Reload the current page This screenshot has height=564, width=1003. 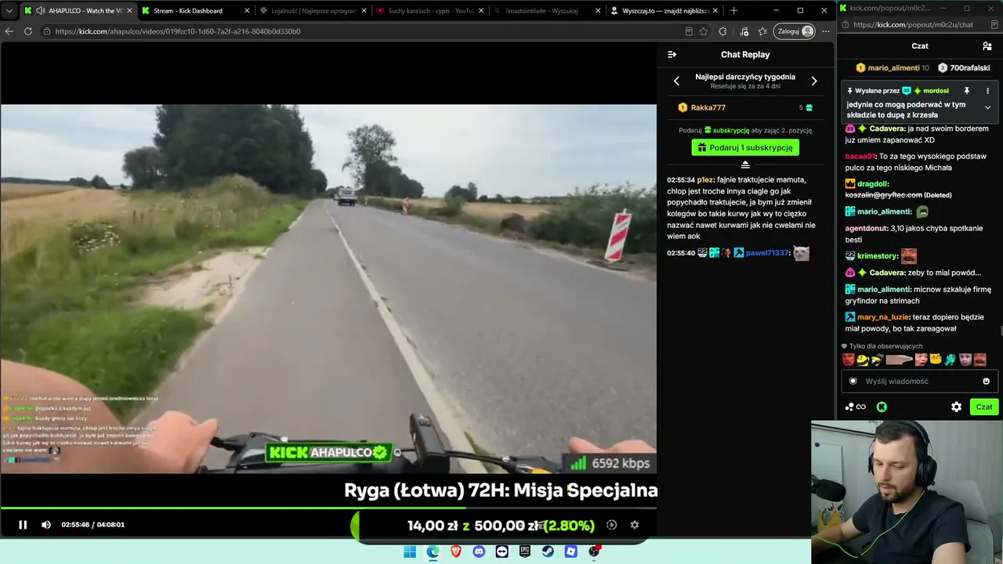click(x=28, y=31)
